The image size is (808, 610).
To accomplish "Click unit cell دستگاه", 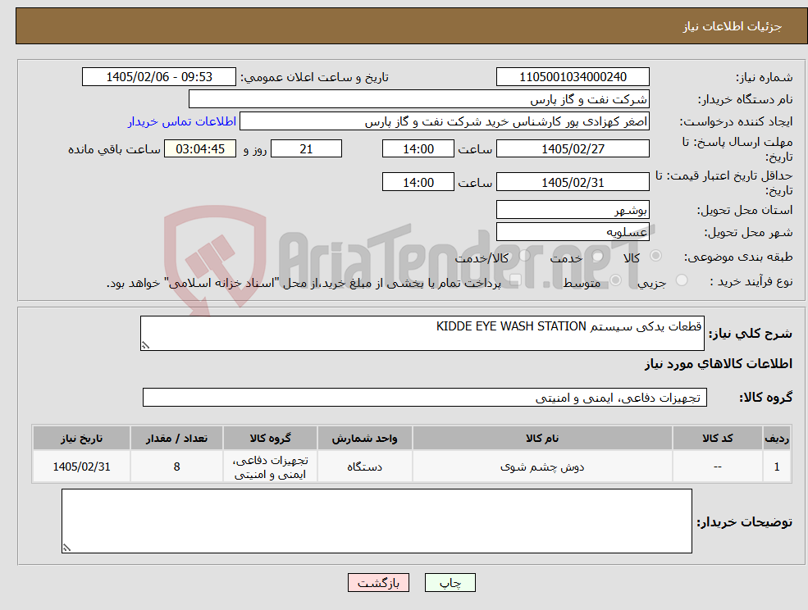I will coord(364,467).
